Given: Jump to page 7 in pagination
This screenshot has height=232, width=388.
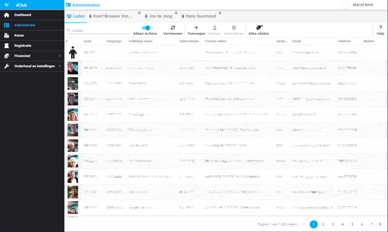Looking at the screenshot, I should [x=371, y=224].
